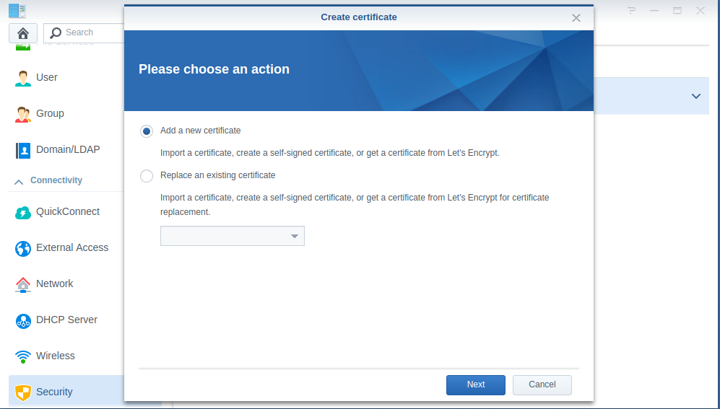The height and width of the screenshot is (409, 720).
Task: Select the Domain/LDAP icon
Action: [x=22, y=150]
